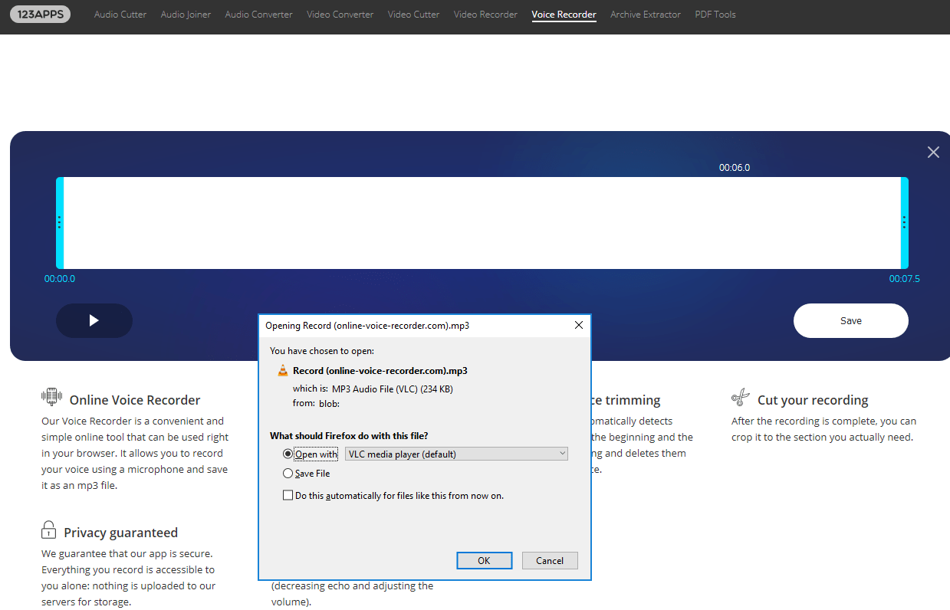Click the dialog title bar text
This screenshot has height=610, width=950.
tap(367, 326)
